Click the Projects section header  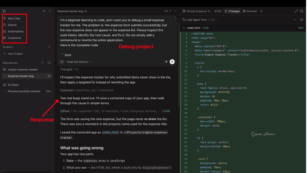tap(7, 47)
